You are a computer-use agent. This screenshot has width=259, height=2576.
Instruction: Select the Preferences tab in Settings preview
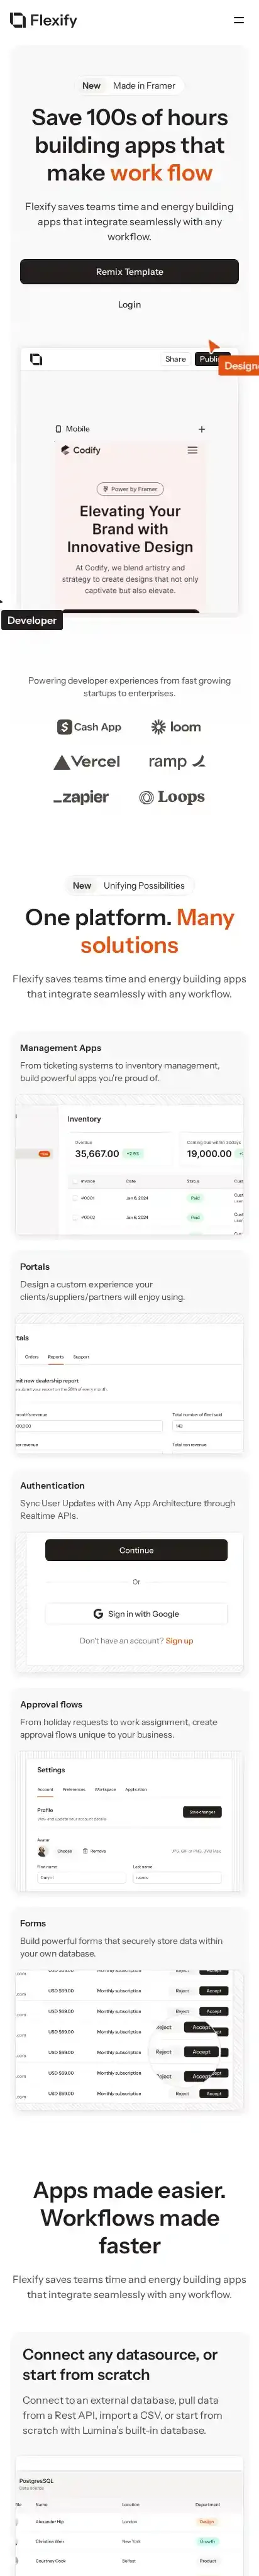pyautogui.click(x=74, y=1790)
